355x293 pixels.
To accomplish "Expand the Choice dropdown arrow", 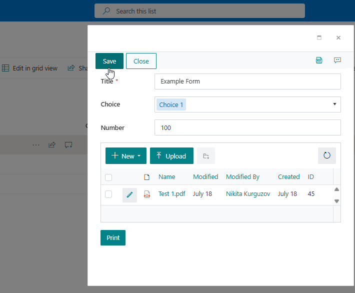I will pos(334,104).
